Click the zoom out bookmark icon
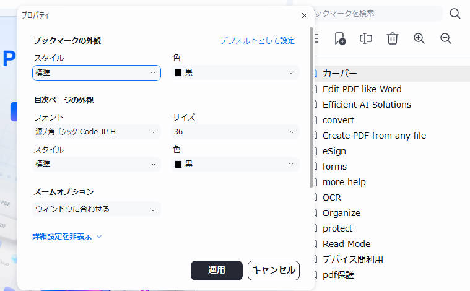Image resolution: width=470 pixels, height=291 pixels. point(445,38)
